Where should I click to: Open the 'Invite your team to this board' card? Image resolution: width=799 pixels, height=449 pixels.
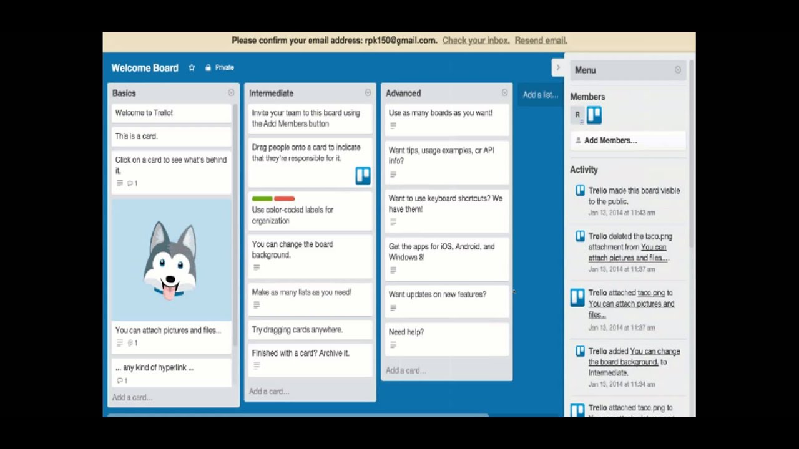point(310,118)
